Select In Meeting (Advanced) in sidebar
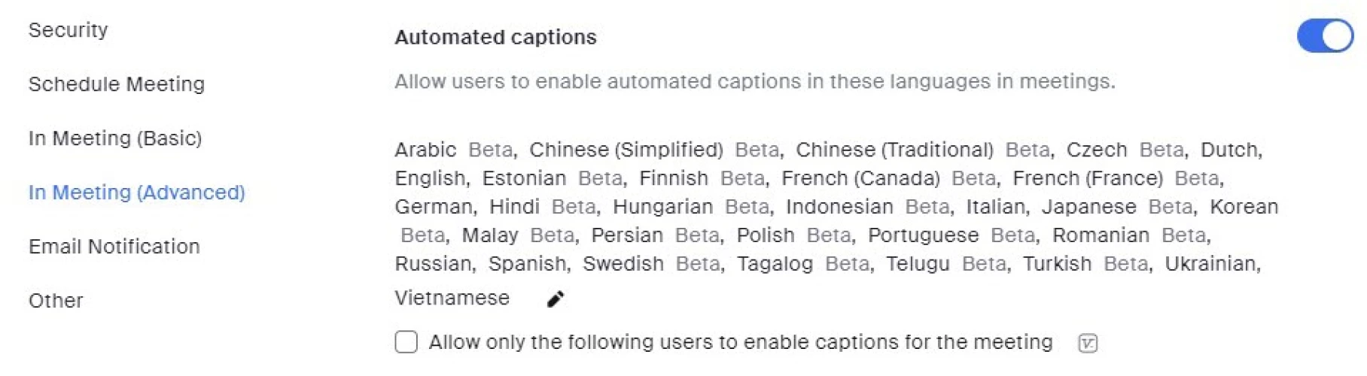The height and width of the screenshot is (376, 1367). pos(137,193)
